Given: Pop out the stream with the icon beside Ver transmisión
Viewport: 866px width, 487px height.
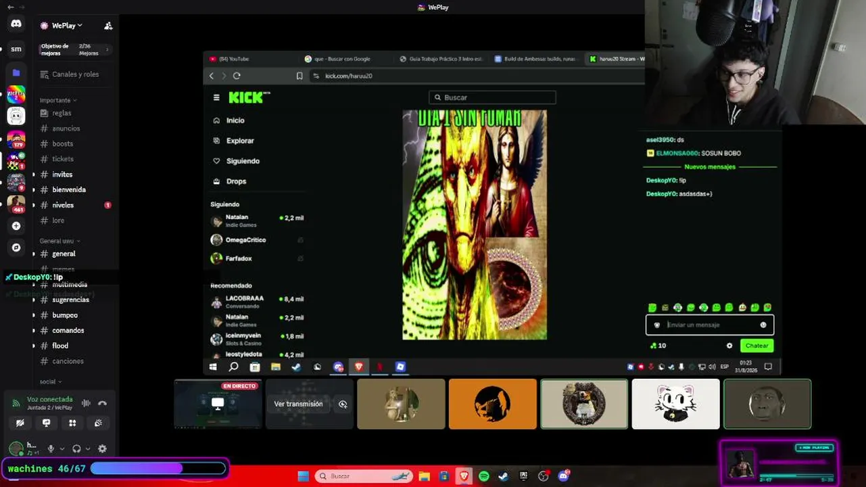Looking at the screenshot, I should point(343,404).
